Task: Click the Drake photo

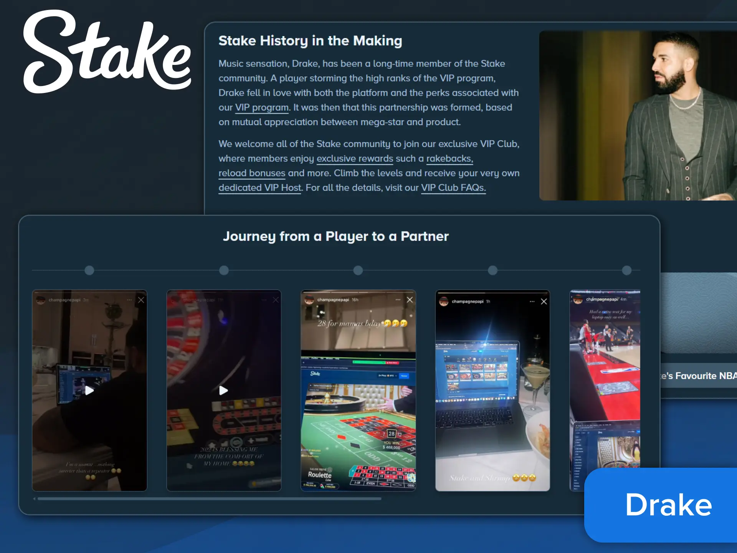Action: pos(638,116)
